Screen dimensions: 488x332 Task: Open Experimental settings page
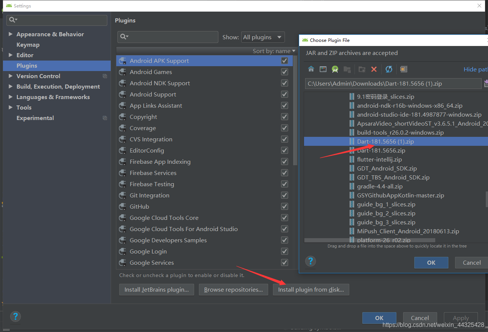click(35, 118)
